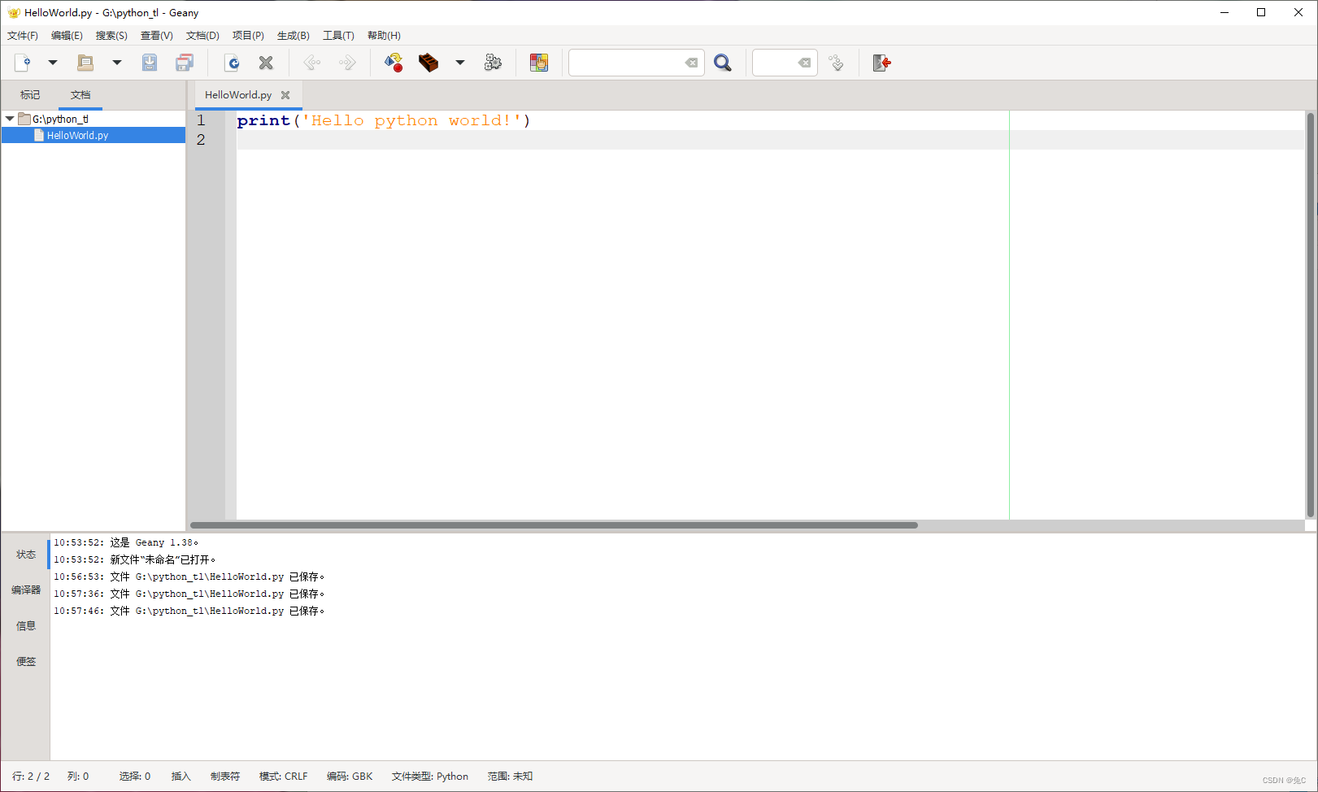The image size is (1318, 792).
Task: Open the build menu dropdown arrow
Action: 460,63
